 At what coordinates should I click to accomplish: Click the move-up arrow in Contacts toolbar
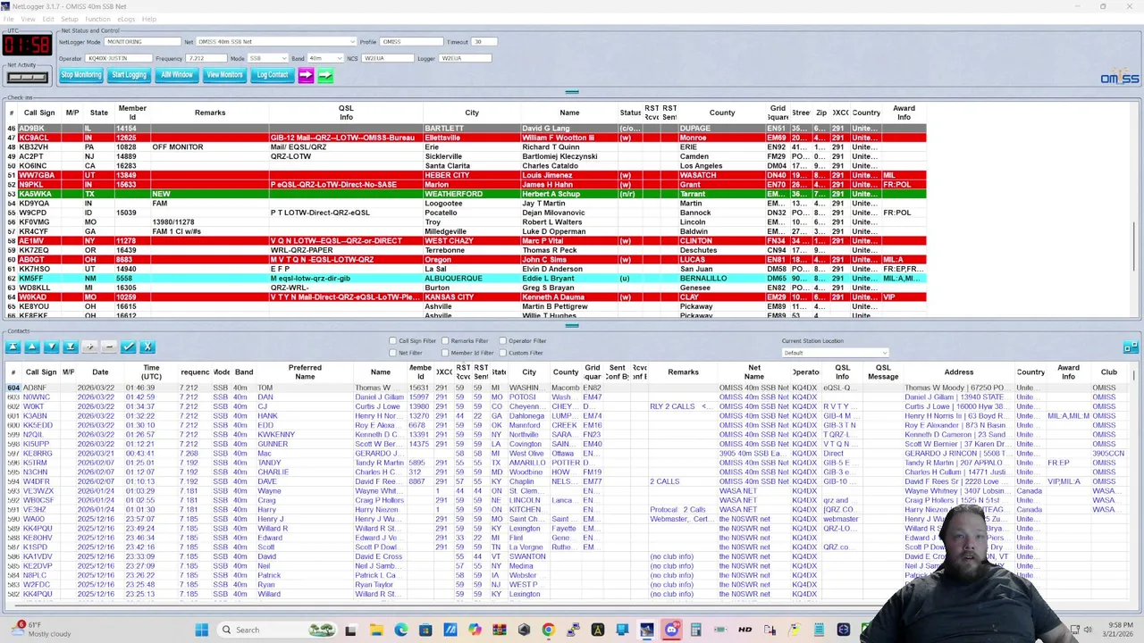(x=32, y=347)
